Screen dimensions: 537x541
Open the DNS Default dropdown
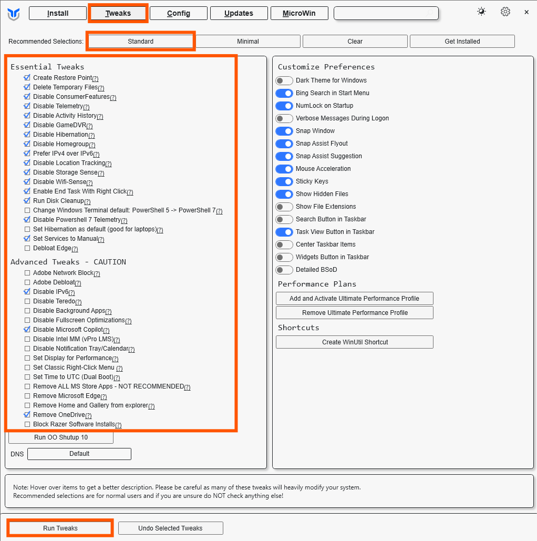[x=79, y=454]
